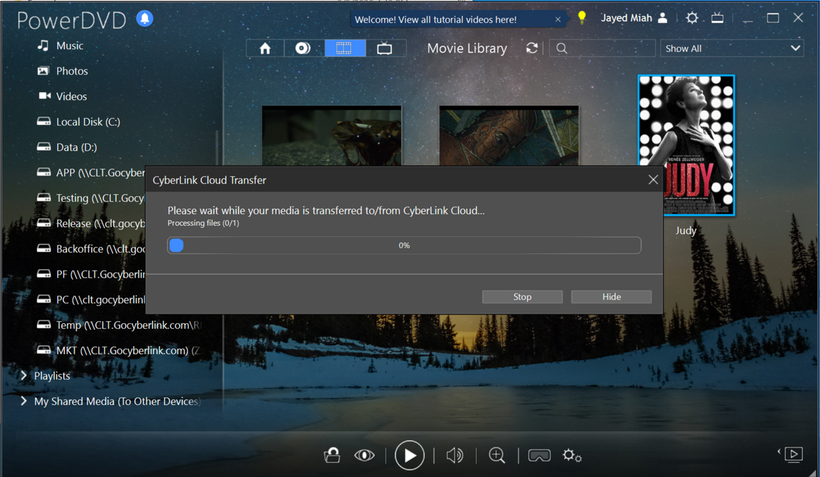Open VR headset mode
The width and height of the screenshot is (820, 477).
click(x=539, y=456)
